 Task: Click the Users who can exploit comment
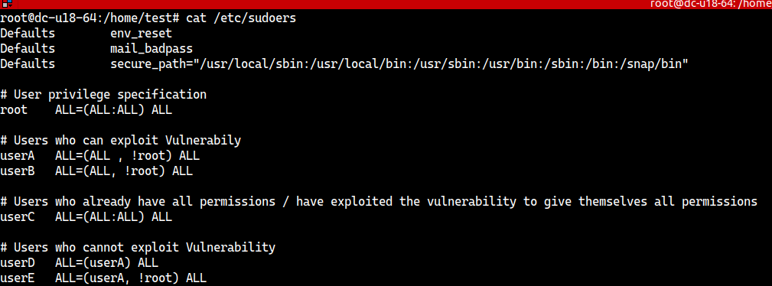click(121, 140)
